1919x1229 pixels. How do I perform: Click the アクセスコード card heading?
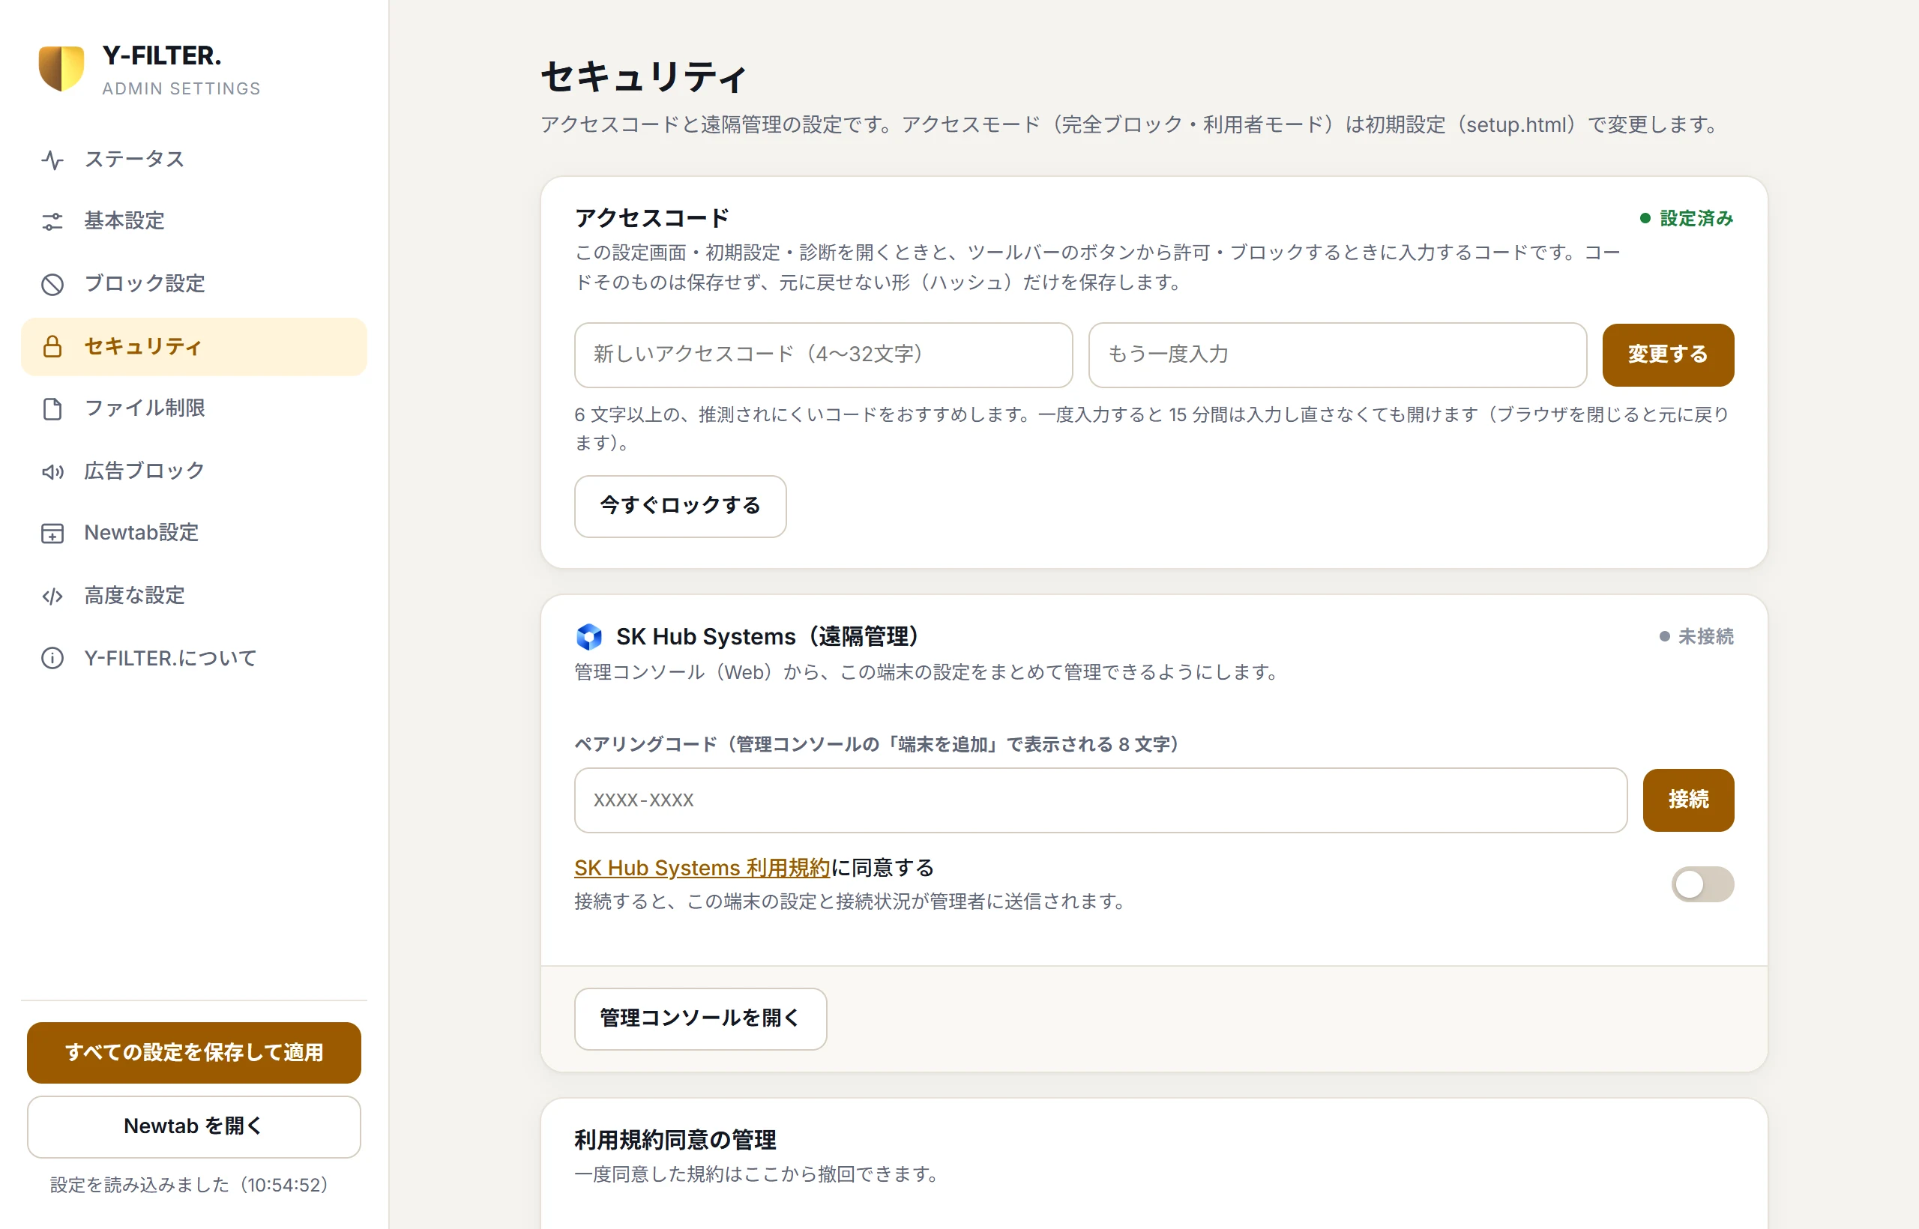click(652, 218)
